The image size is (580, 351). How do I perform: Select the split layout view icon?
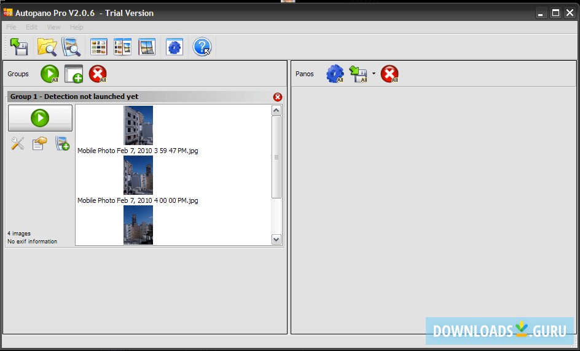(122, 47)
